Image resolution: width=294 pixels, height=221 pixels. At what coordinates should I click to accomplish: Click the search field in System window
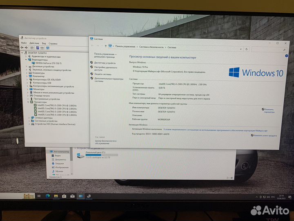[x=269, y=50]
